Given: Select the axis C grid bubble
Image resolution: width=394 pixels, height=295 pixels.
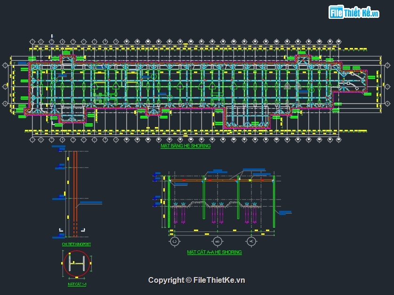Looking at the screenshot, I should 175,241.
